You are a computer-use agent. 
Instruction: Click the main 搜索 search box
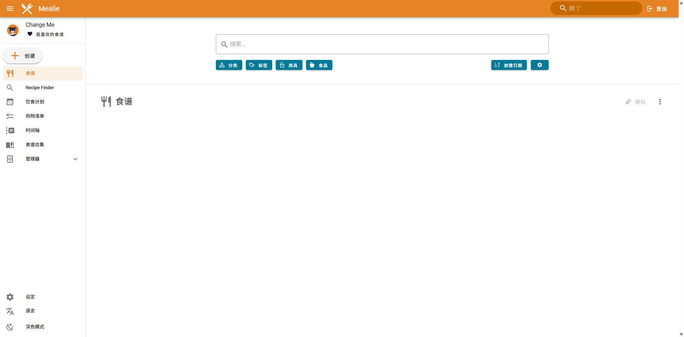point(382,44)
